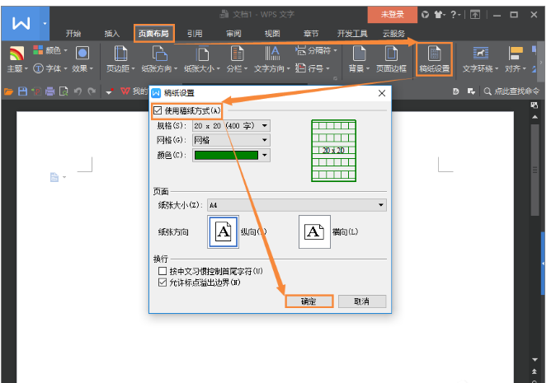
Task: Close the 稿纸设置 dialog
Action: click(x=382, y=93)
